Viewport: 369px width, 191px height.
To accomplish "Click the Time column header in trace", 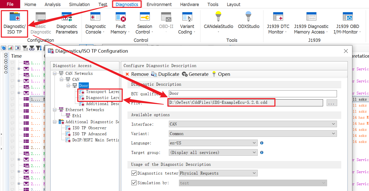I will pyautogui.click(x=17, y=56).
